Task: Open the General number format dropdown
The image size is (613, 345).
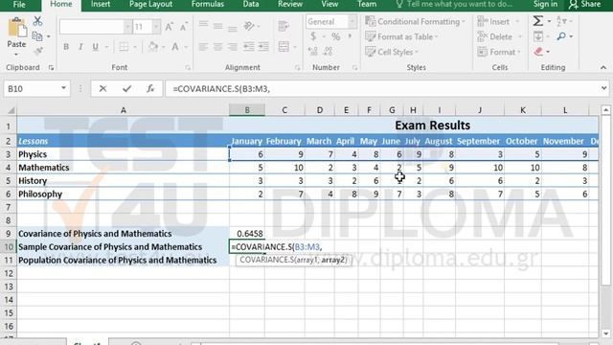Action: 352,21
